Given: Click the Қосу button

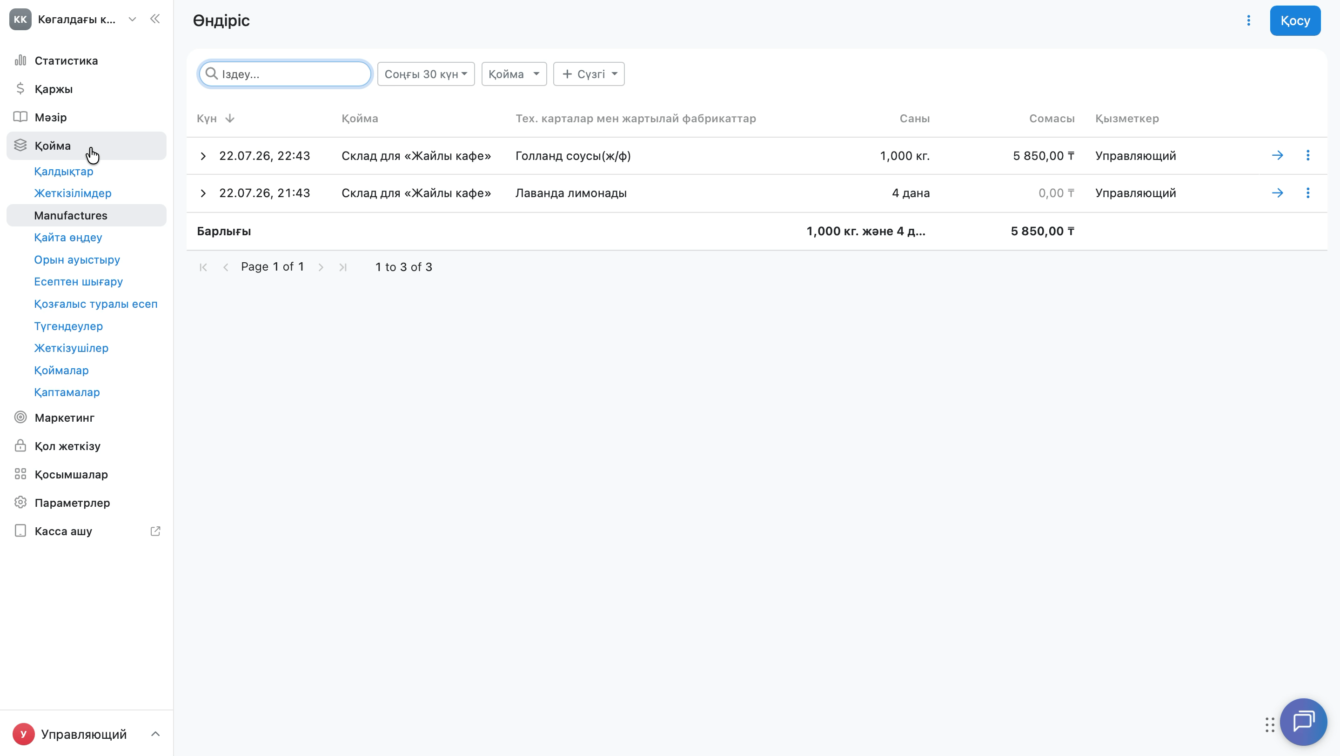Looking at the screenshot, I should point(1295,20).
